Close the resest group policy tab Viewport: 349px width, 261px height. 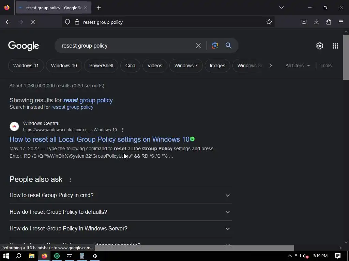[x=86, y=7]
